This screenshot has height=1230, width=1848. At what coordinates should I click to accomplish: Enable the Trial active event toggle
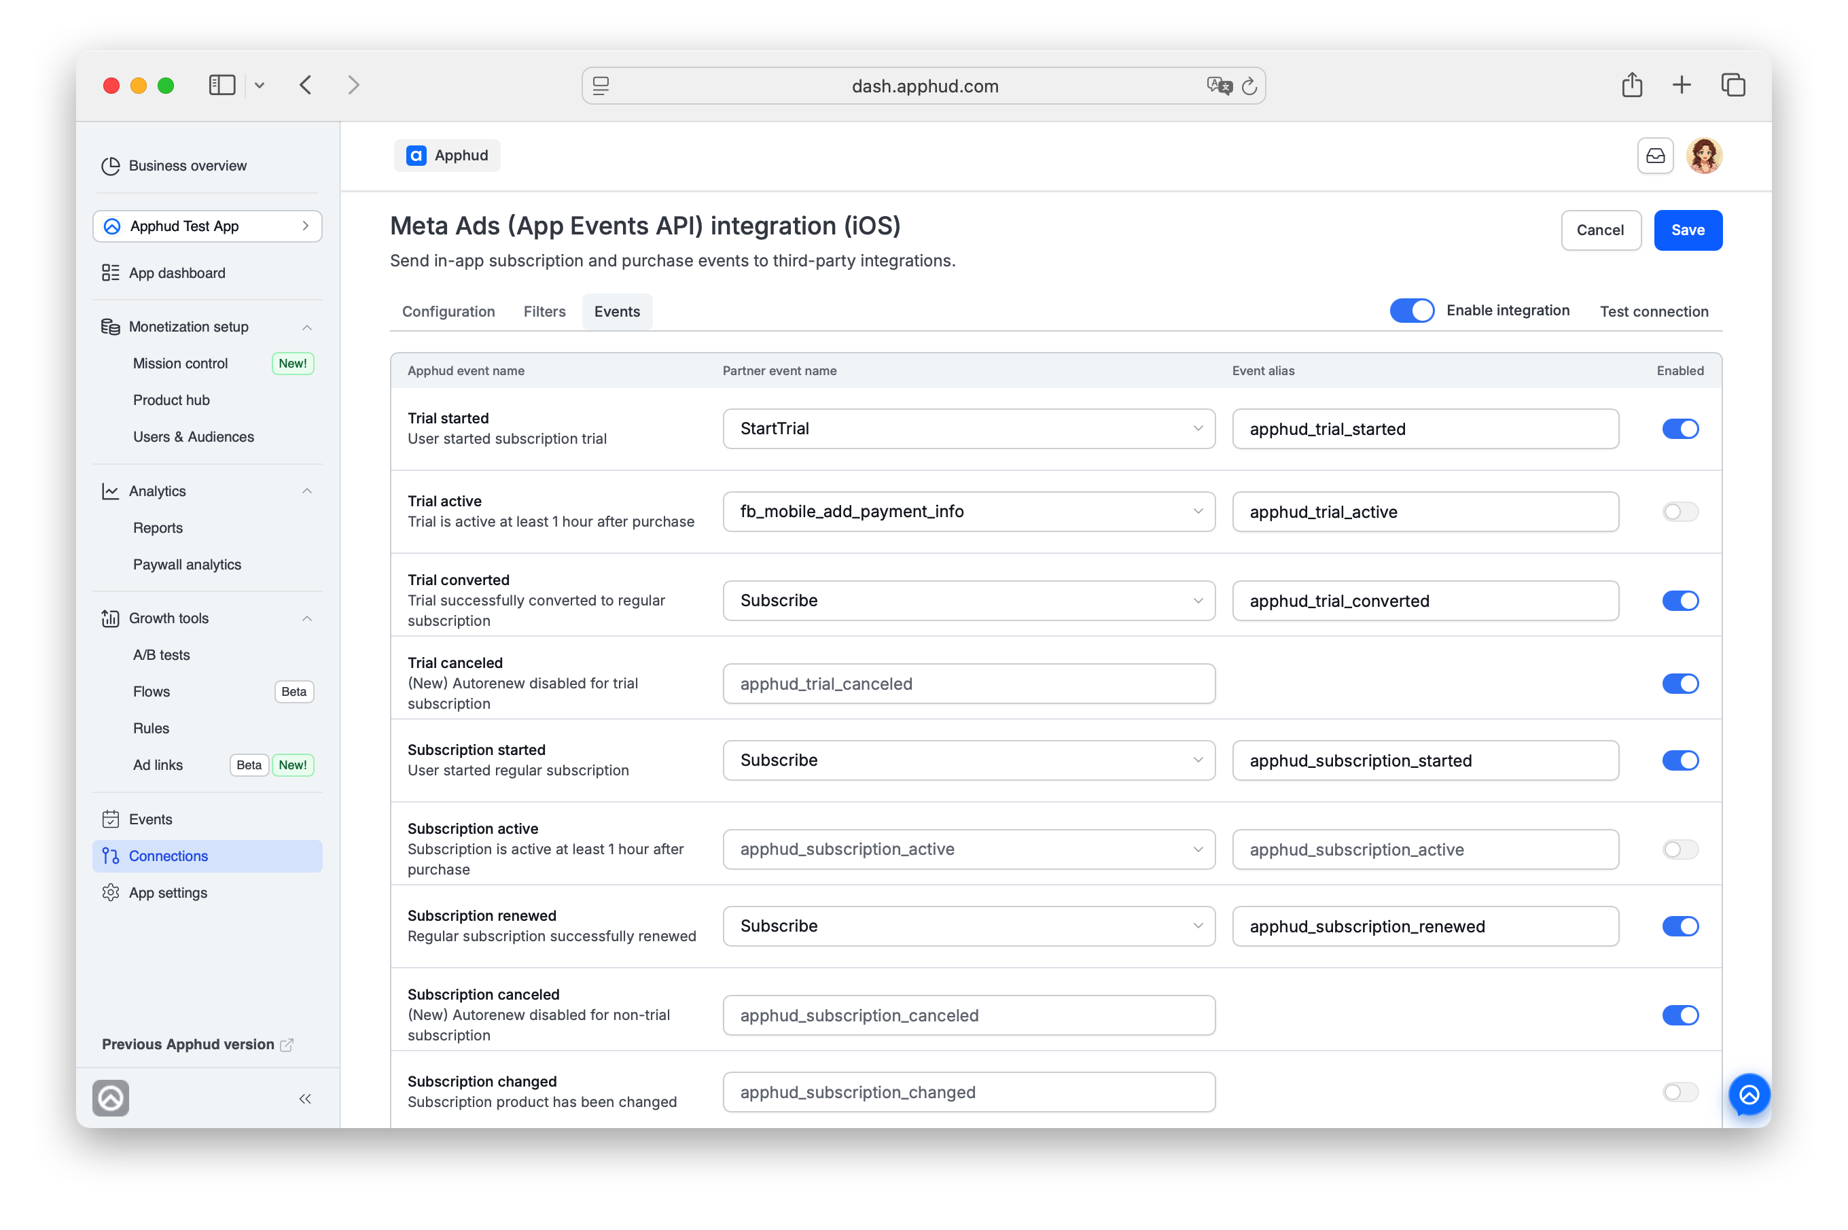[x=1680, y=512]
